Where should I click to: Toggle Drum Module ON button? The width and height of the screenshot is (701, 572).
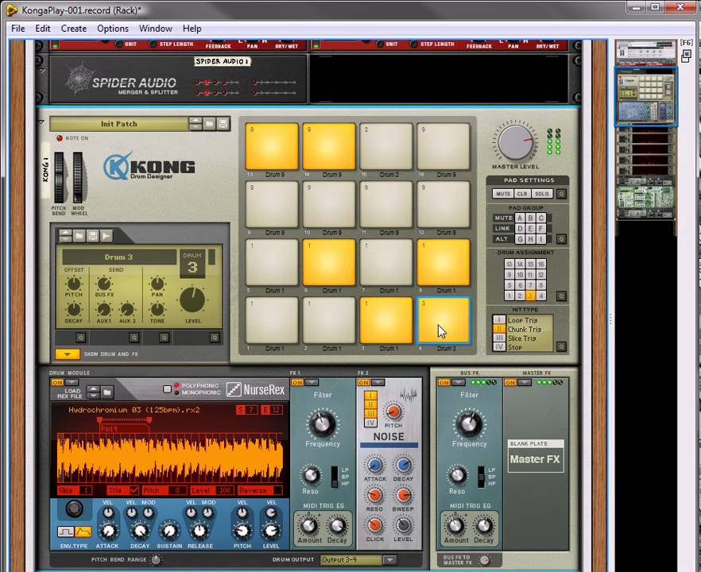tap(57, 383)
